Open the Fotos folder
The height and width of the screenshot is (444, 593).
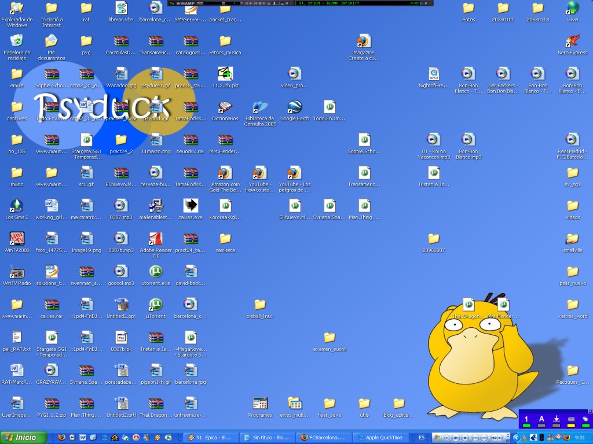pos(468,12)
